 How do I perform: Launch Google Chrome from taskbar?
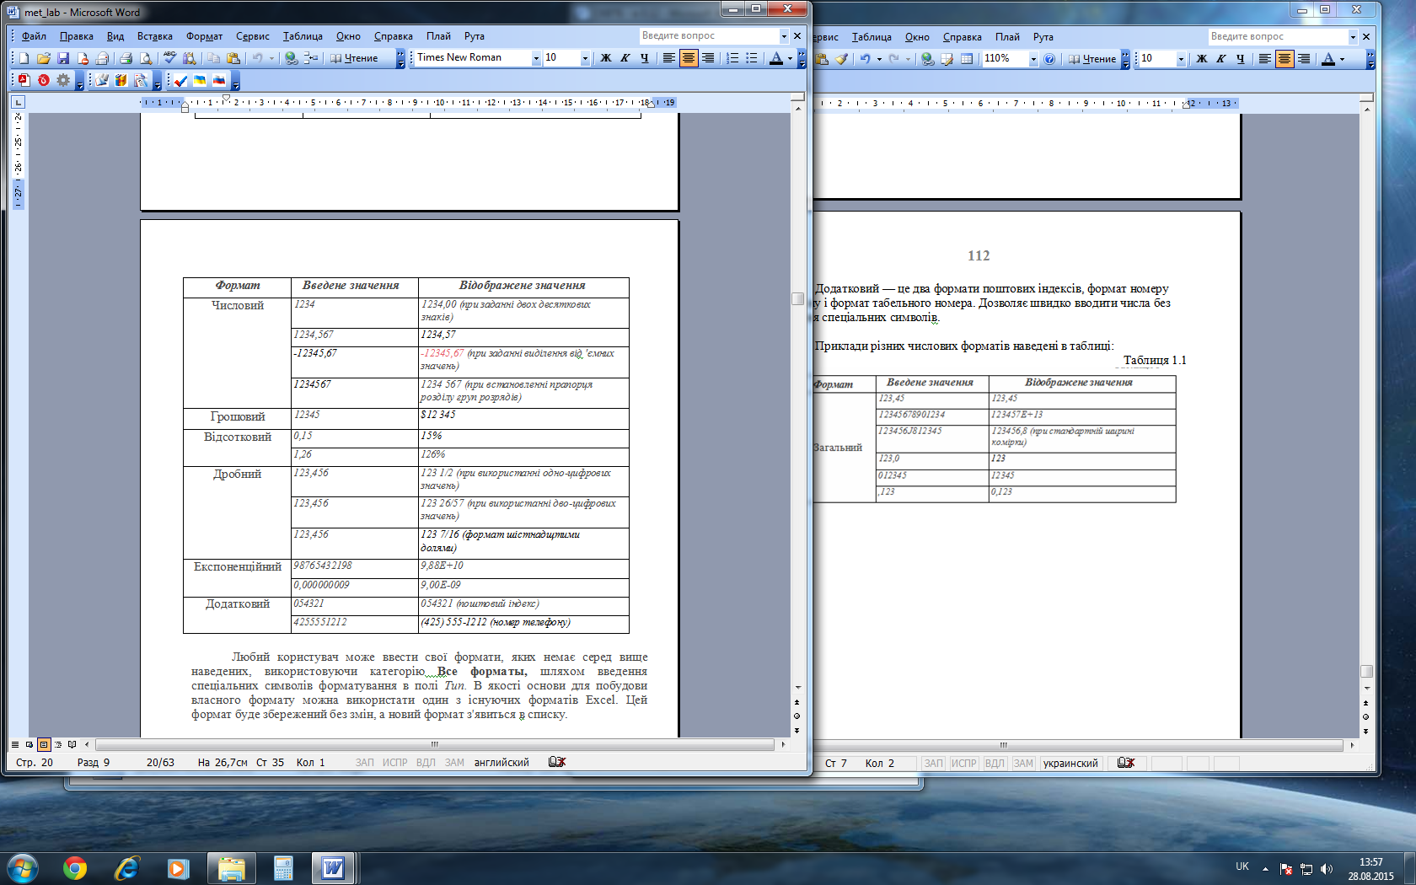pos(75,868)
